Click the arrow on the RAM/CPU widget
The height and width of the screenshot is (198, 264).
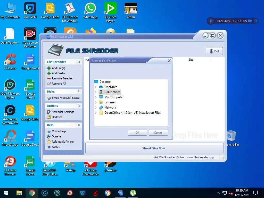(255, 21)
